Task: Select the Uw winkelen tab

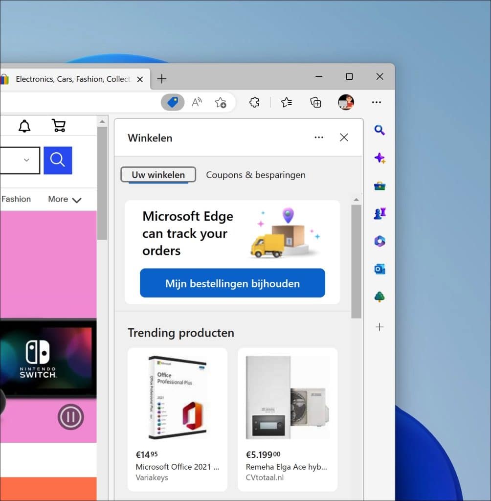Action: click(157, 175)
